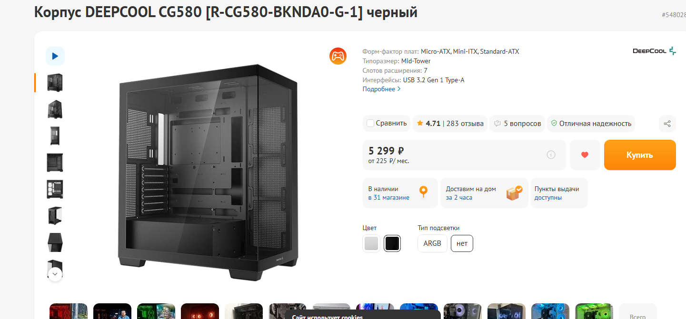
Task: Open the 'в 31 магазине' link
Action: click(388, 197)
